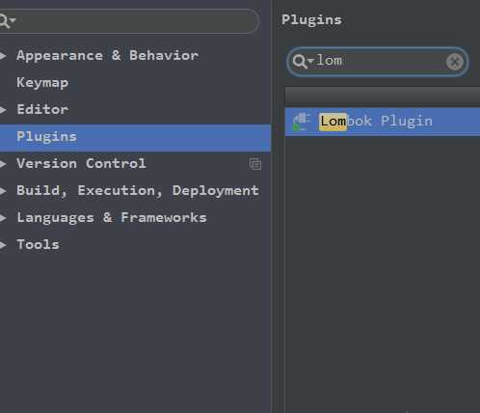Viewport: 480px width, 413px height.
Task: Expand the Tools settings arrow
Action: (3, 245)
